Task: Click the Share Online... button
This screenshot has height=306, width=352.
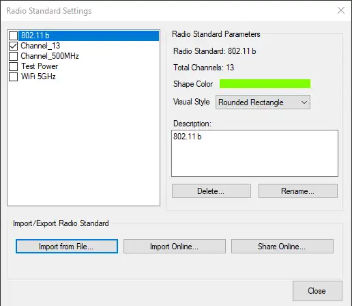Action: pyautogui.click(x=282, y=246)
